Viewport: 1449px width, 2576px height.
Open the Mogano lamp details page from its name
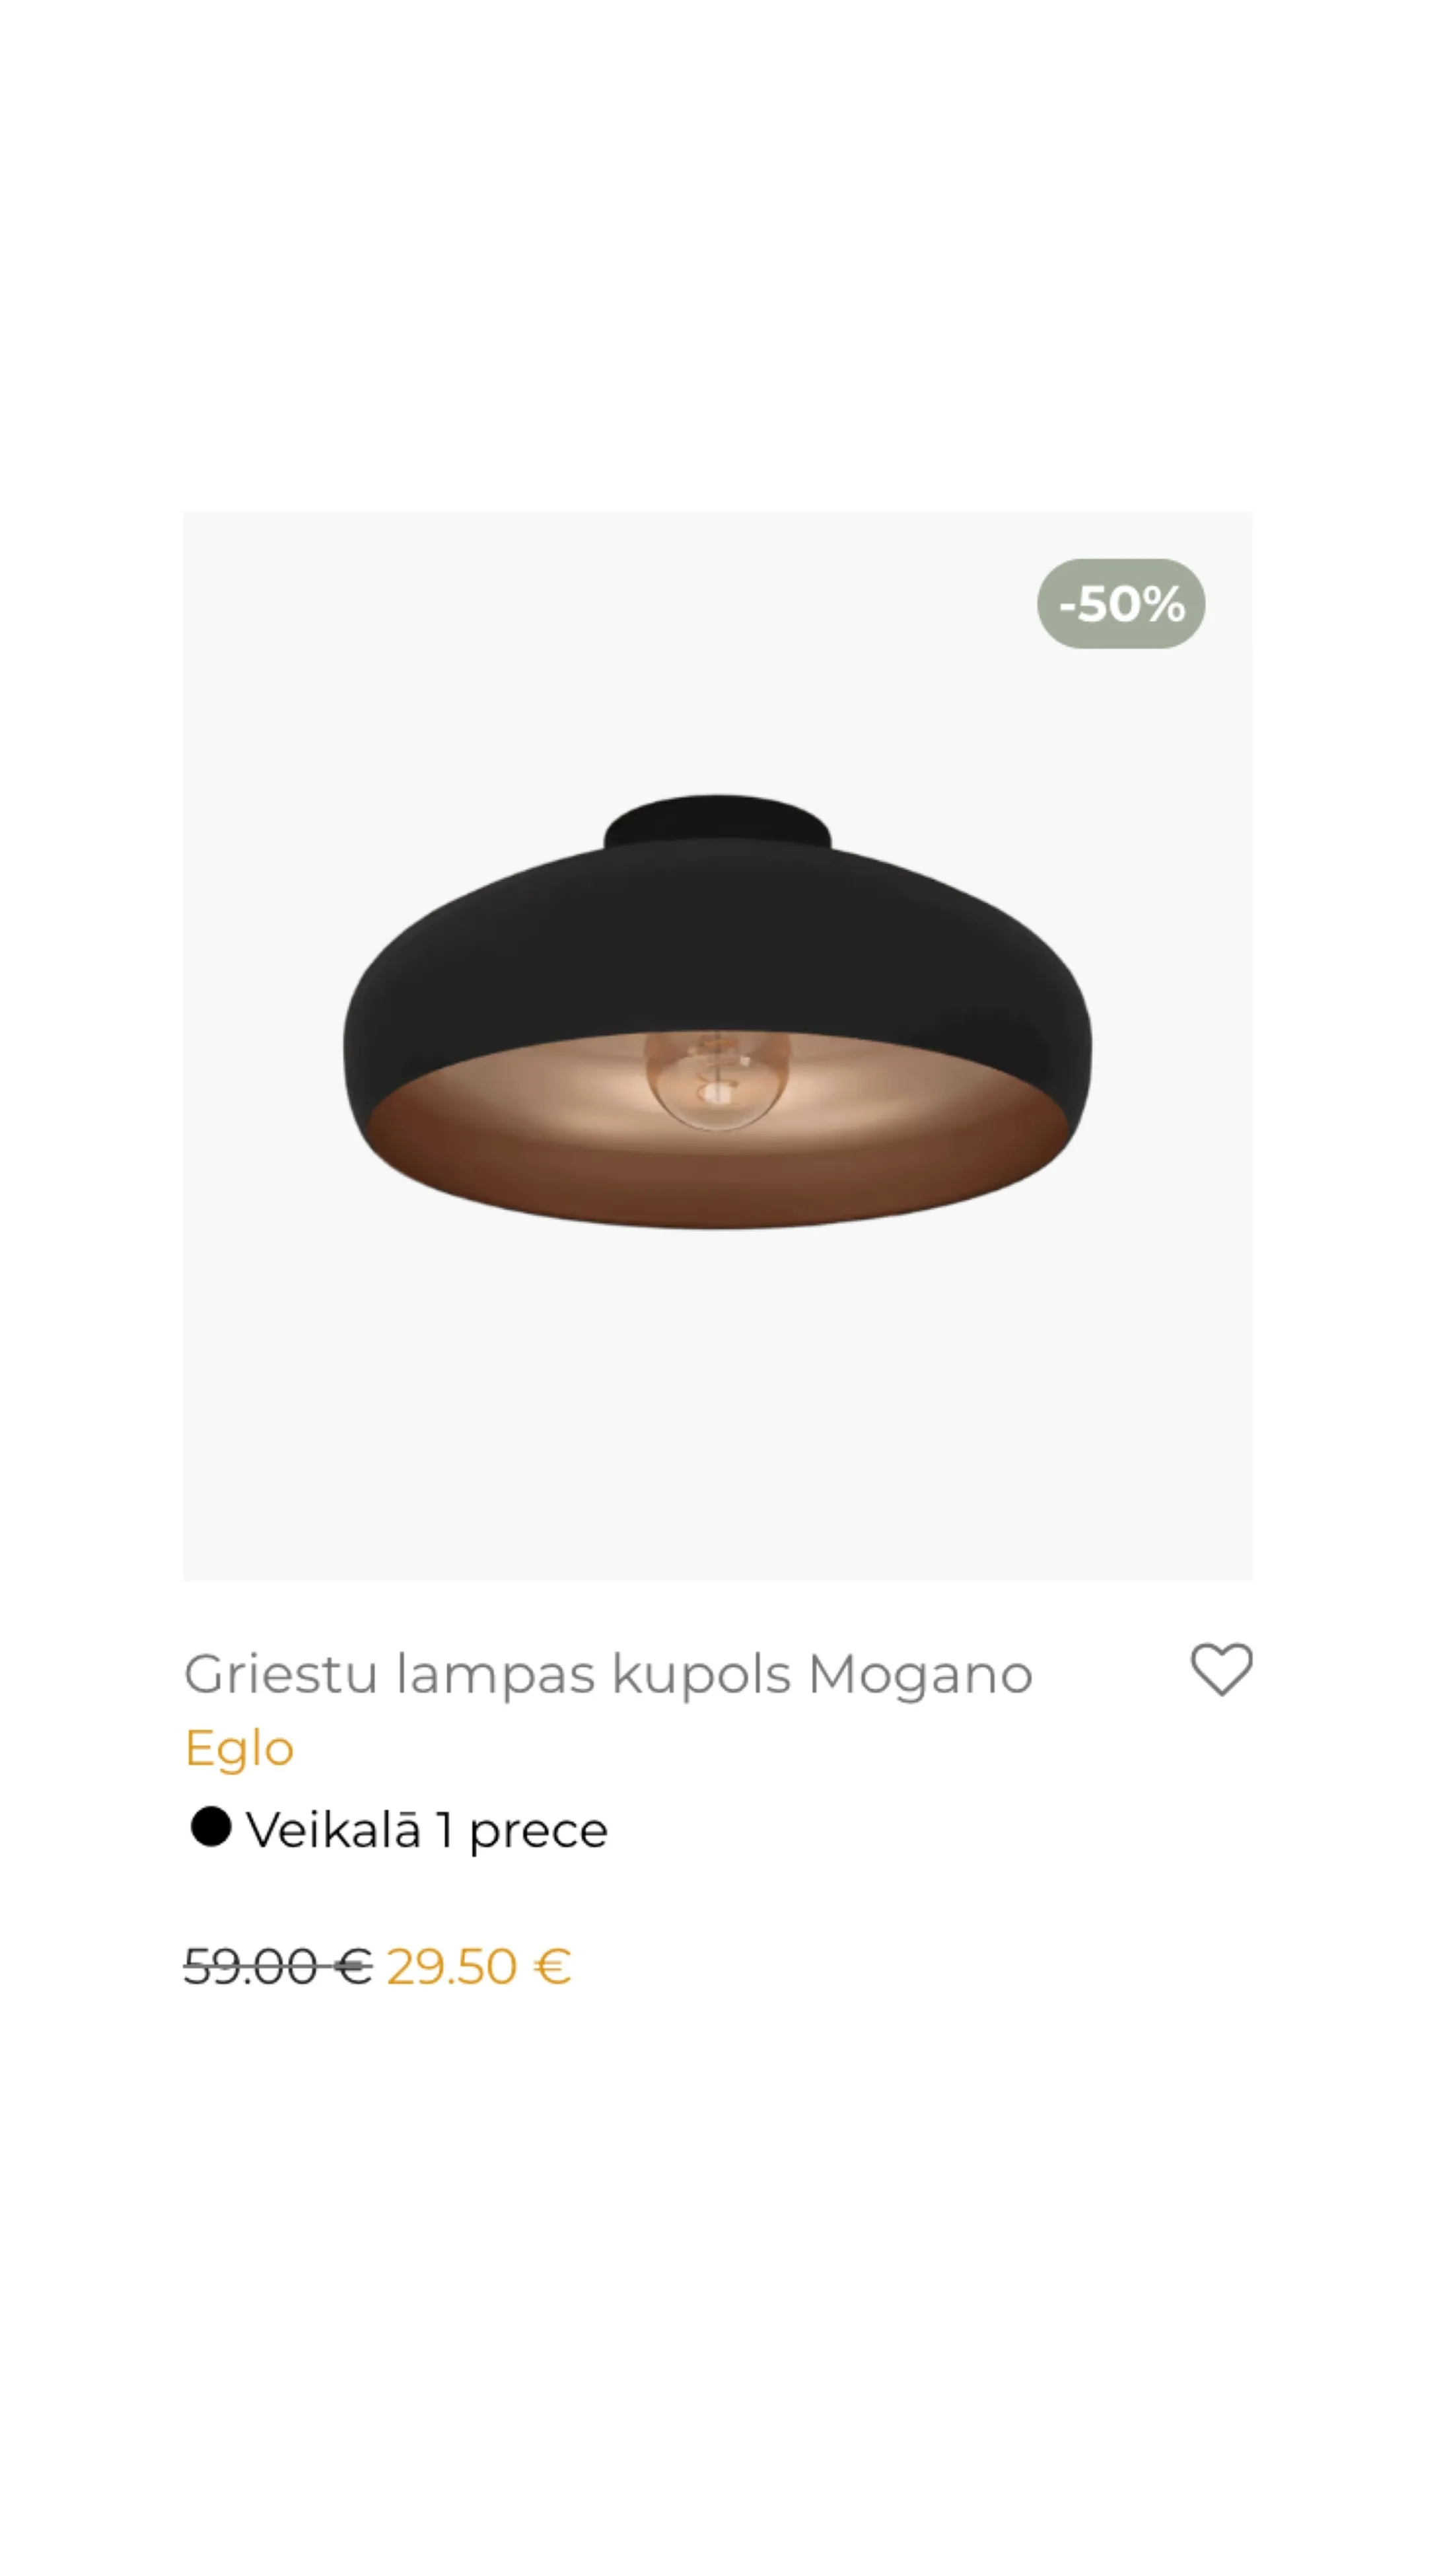(x=608, y=1674)
